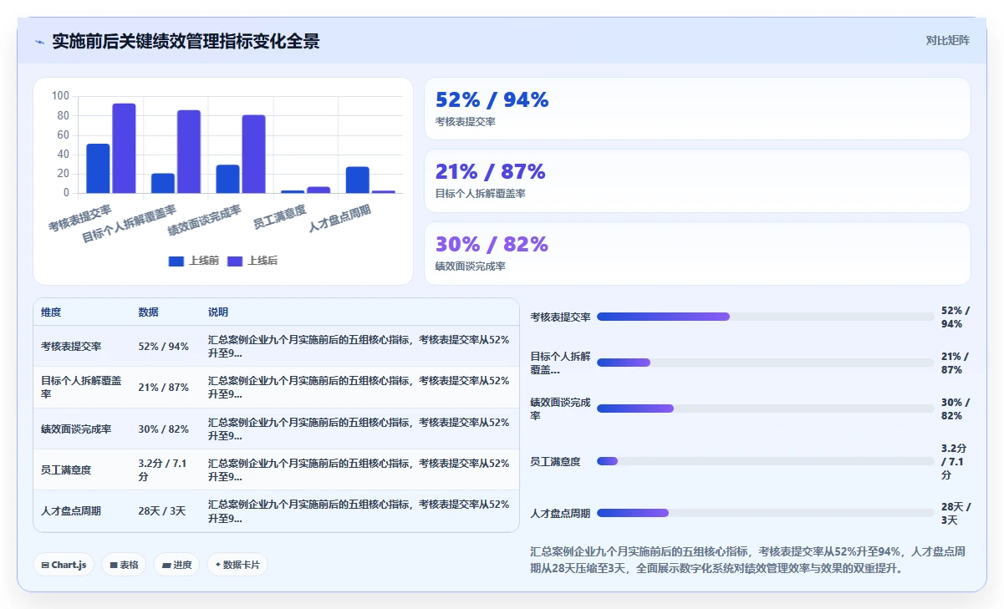Screen dimensions: 1004x609
Task: Select the 绩效面谈完成率 table row label
Action: point(76,429)
